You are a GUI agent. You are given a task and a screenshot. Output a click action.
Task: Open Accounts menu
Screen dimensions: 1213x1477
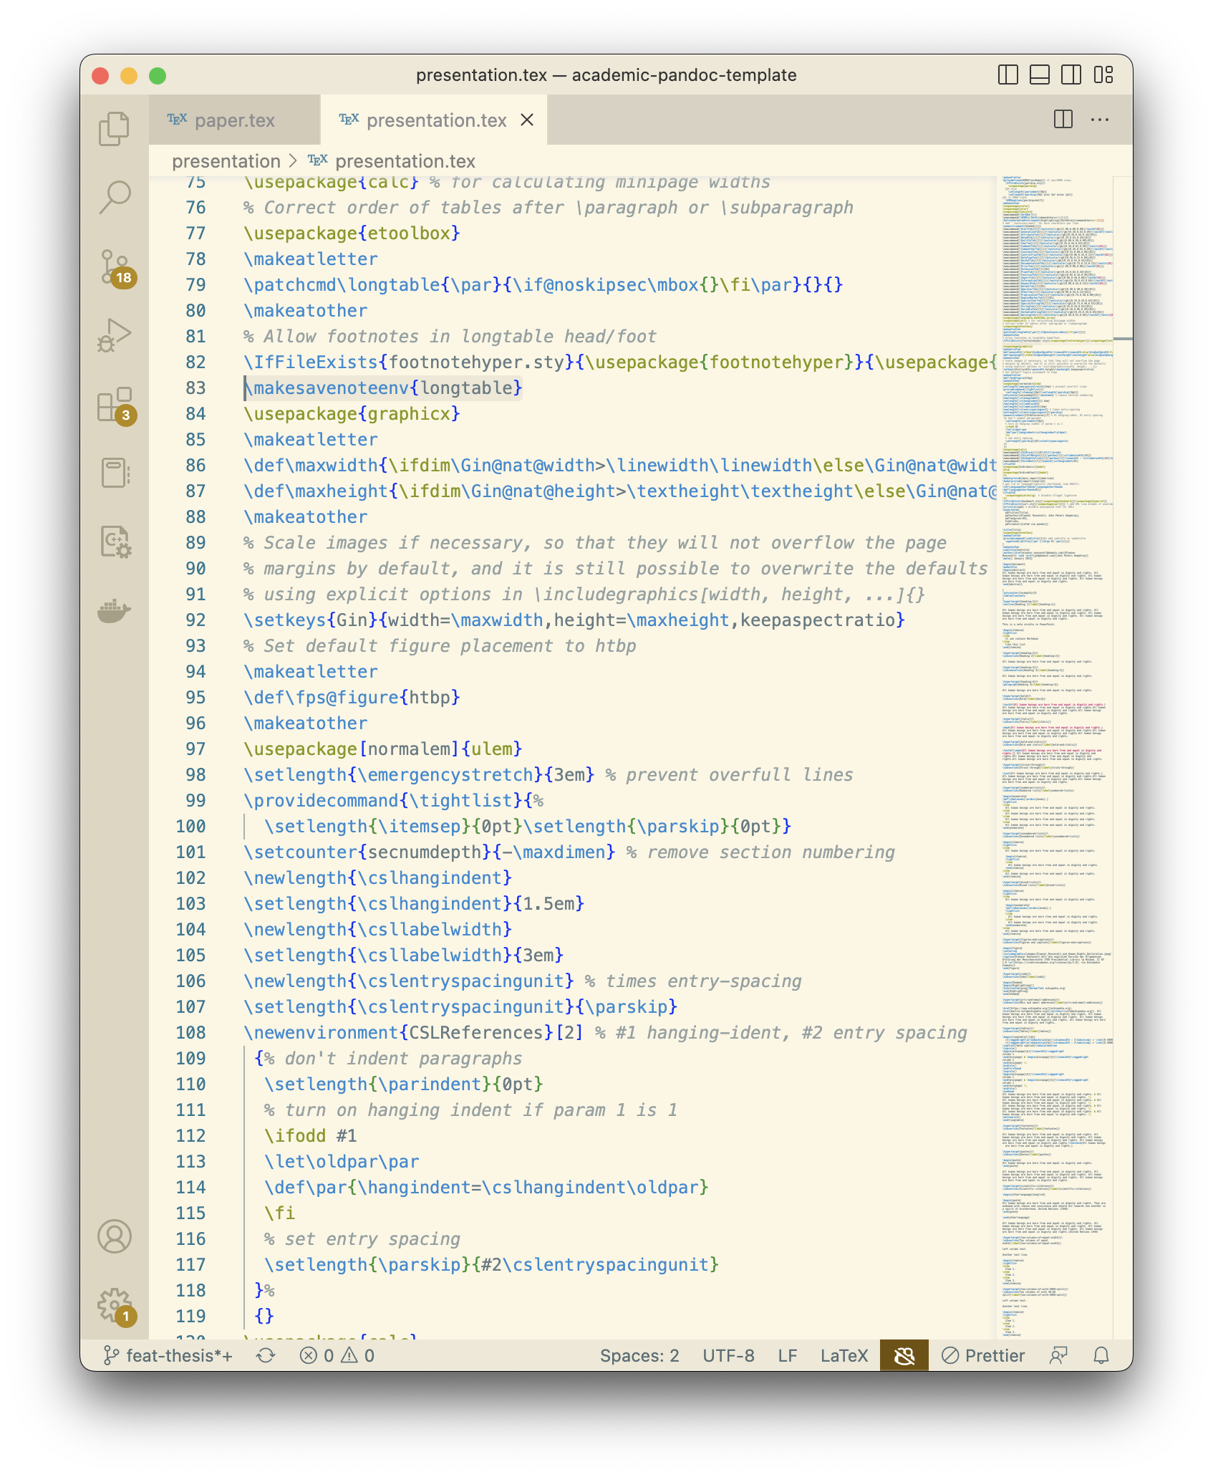coord(115,1236)
